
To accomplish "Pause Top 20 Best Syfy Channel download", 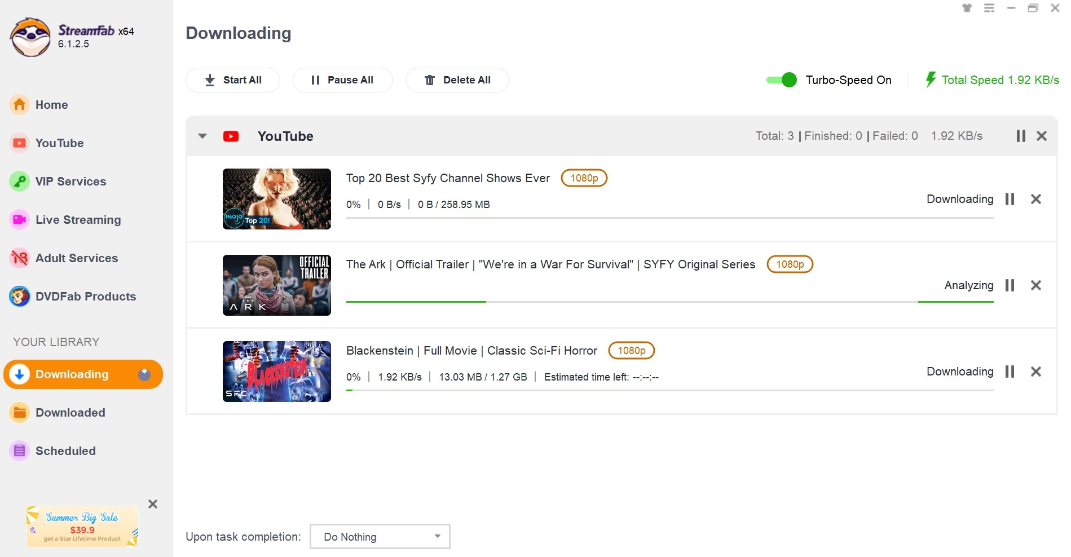I will pos(1010,199).
